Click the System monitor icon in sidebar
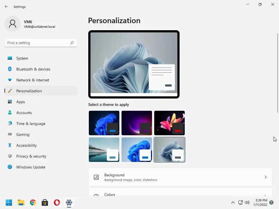 [10, 58]
